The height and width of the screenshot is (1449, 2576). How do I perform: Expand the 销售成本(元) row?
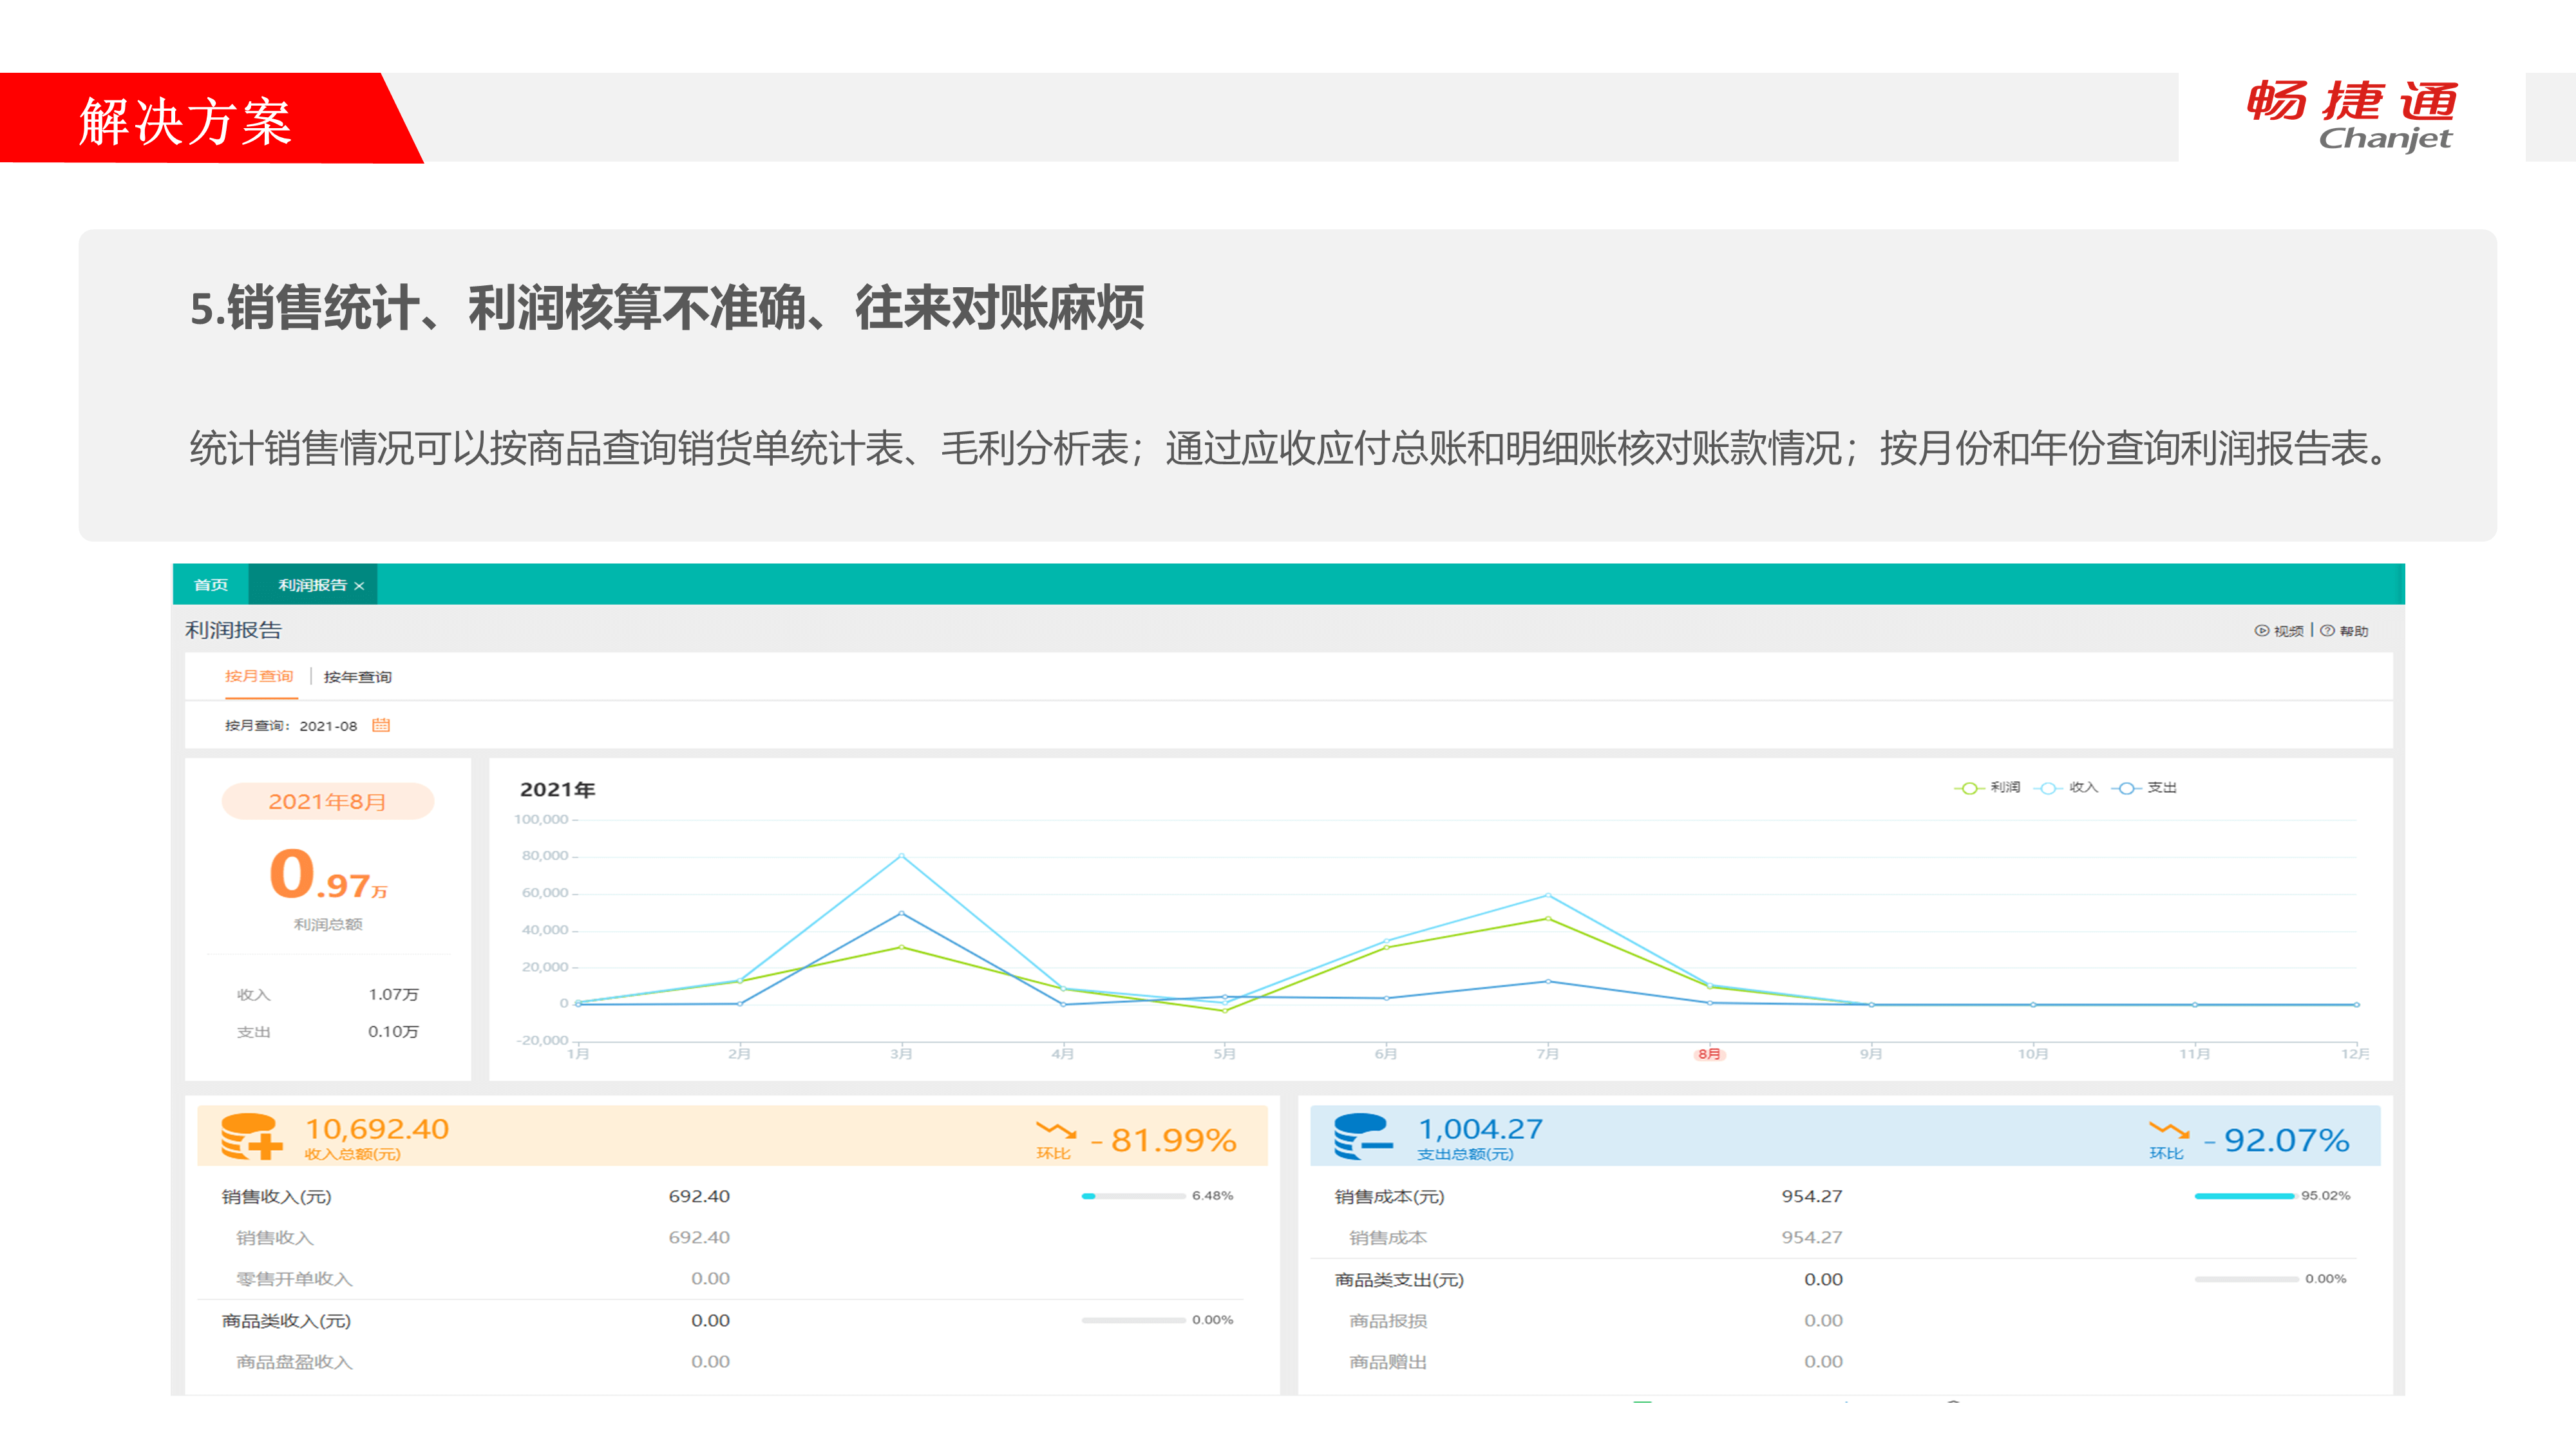pyautogui.click(x=1389, y=1197)
